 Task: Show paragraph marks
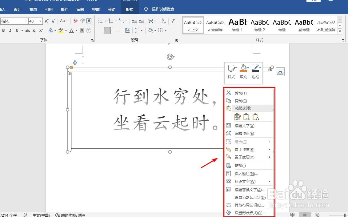[x=173, y=21]
